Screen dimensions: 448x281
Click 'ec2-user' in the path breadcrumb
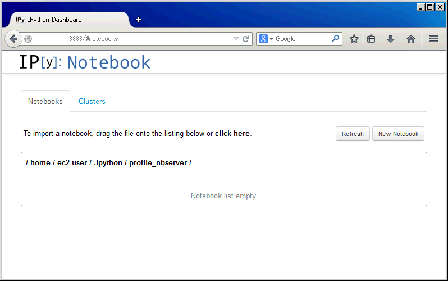(72, 163)
